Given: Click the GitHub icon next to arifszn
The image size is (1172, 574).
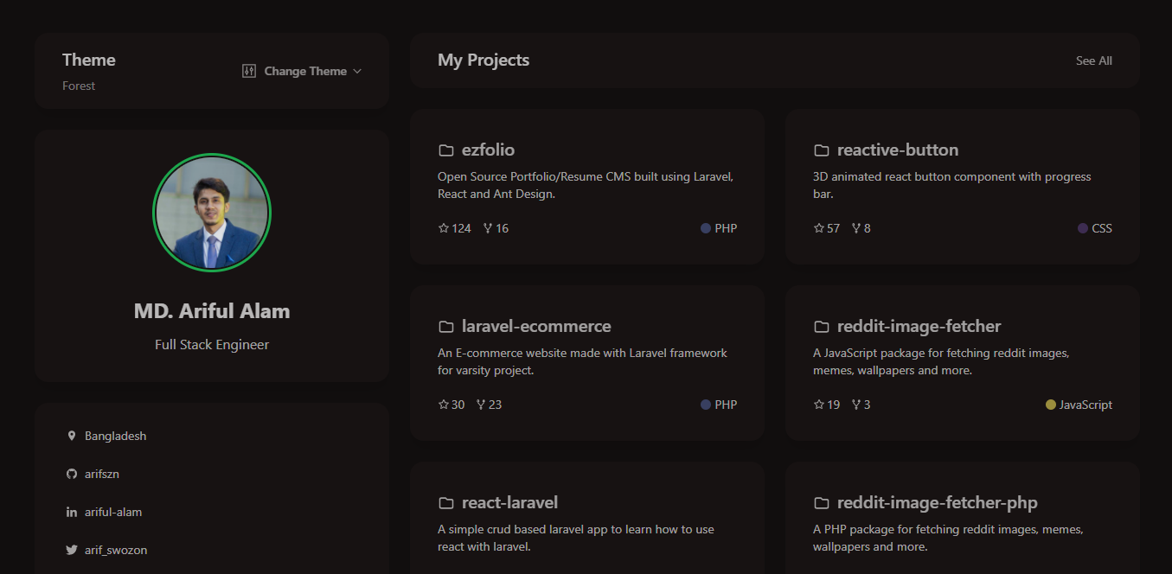Looking at the screenshot, I should coord(72,474).
